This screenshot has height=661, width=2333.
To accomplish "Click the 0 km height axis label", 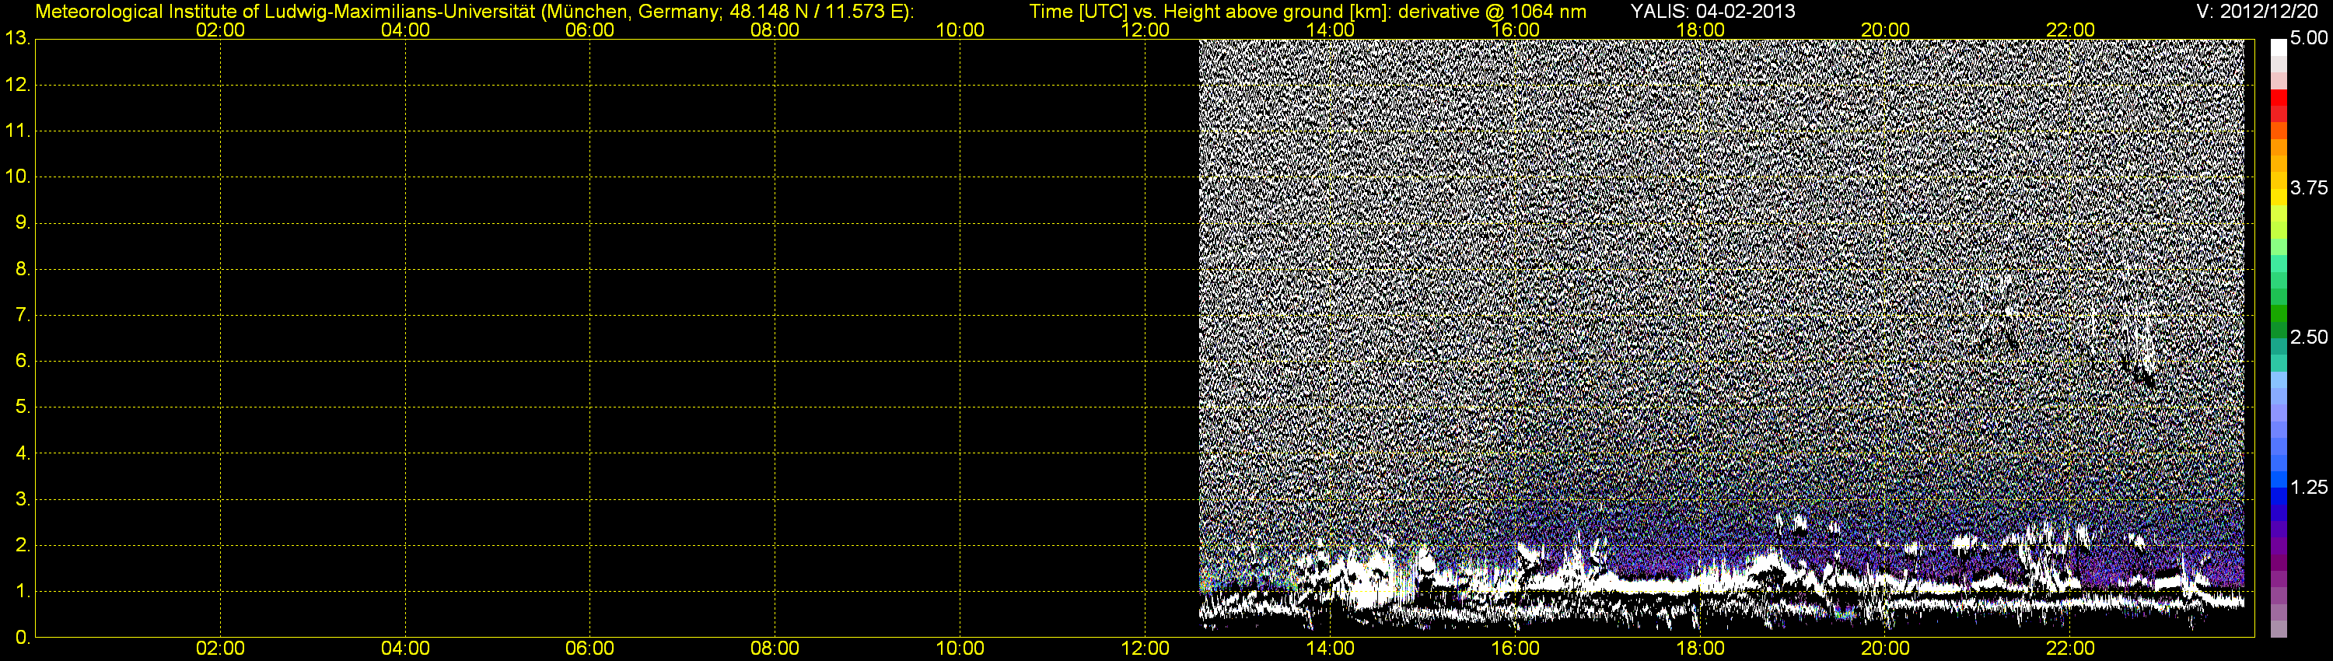I will click(x=22, y=638).
